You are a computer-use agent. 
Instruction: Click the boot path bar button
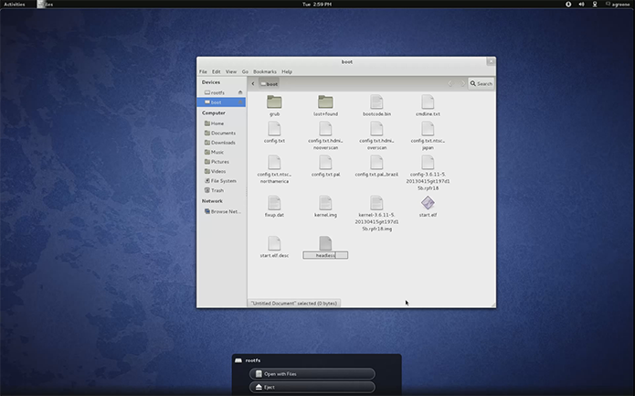coord(269,84)
